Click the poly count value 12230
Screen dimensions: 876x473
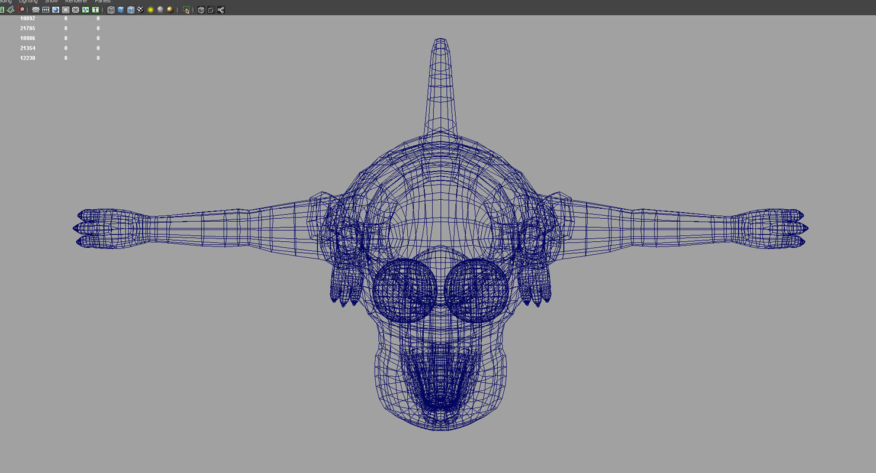tap(28, 58)
